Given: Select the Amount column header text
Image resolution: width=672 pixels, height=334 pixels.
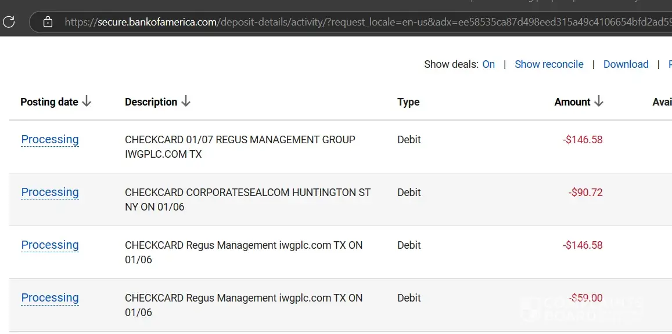Looking at the screenshot, I should click(x=572, y=102).
